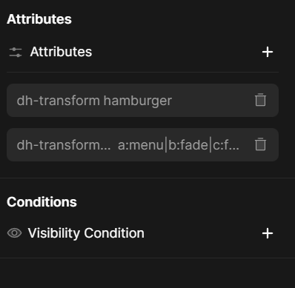Add a new attribute with the plus icon

click(268, 52)
